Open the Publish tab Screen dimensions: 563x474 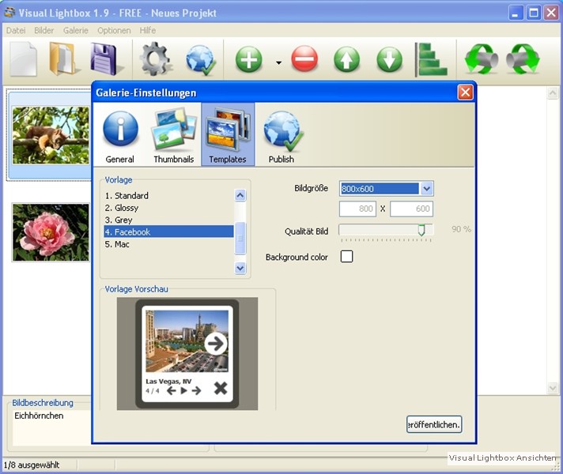point(281,134)
